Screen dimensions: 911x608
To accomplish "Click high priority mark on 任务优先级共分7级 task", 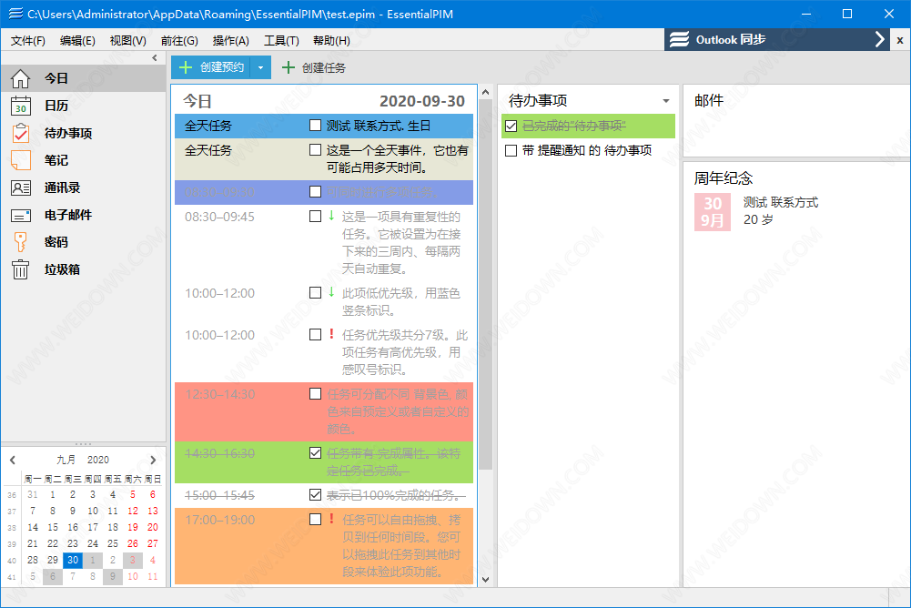I will (331, 334).
